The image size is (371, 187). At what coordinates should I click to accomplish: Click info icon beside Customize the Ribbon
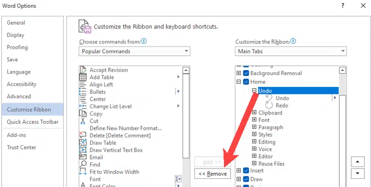(293, 41)
